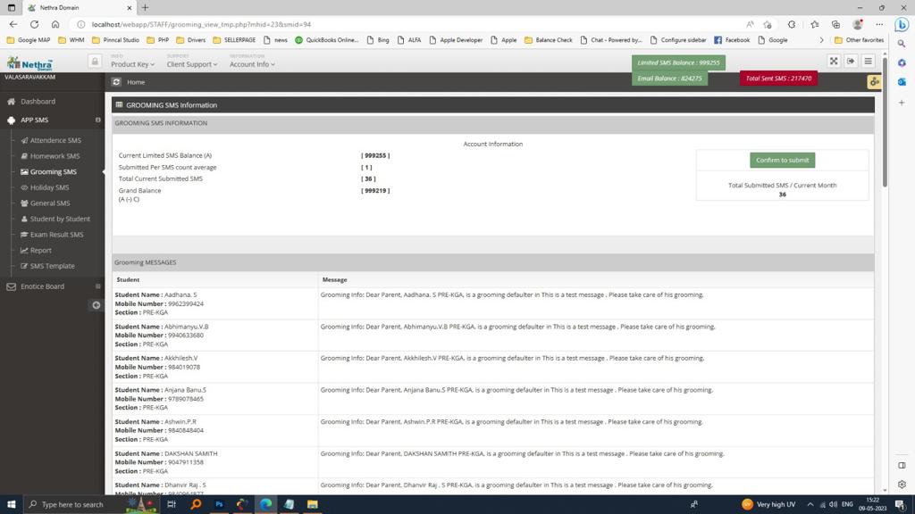The height and width of the screenshot is (514, 915).
Task: Expand the Account Info dropdown
Action: tap(252, 64)
